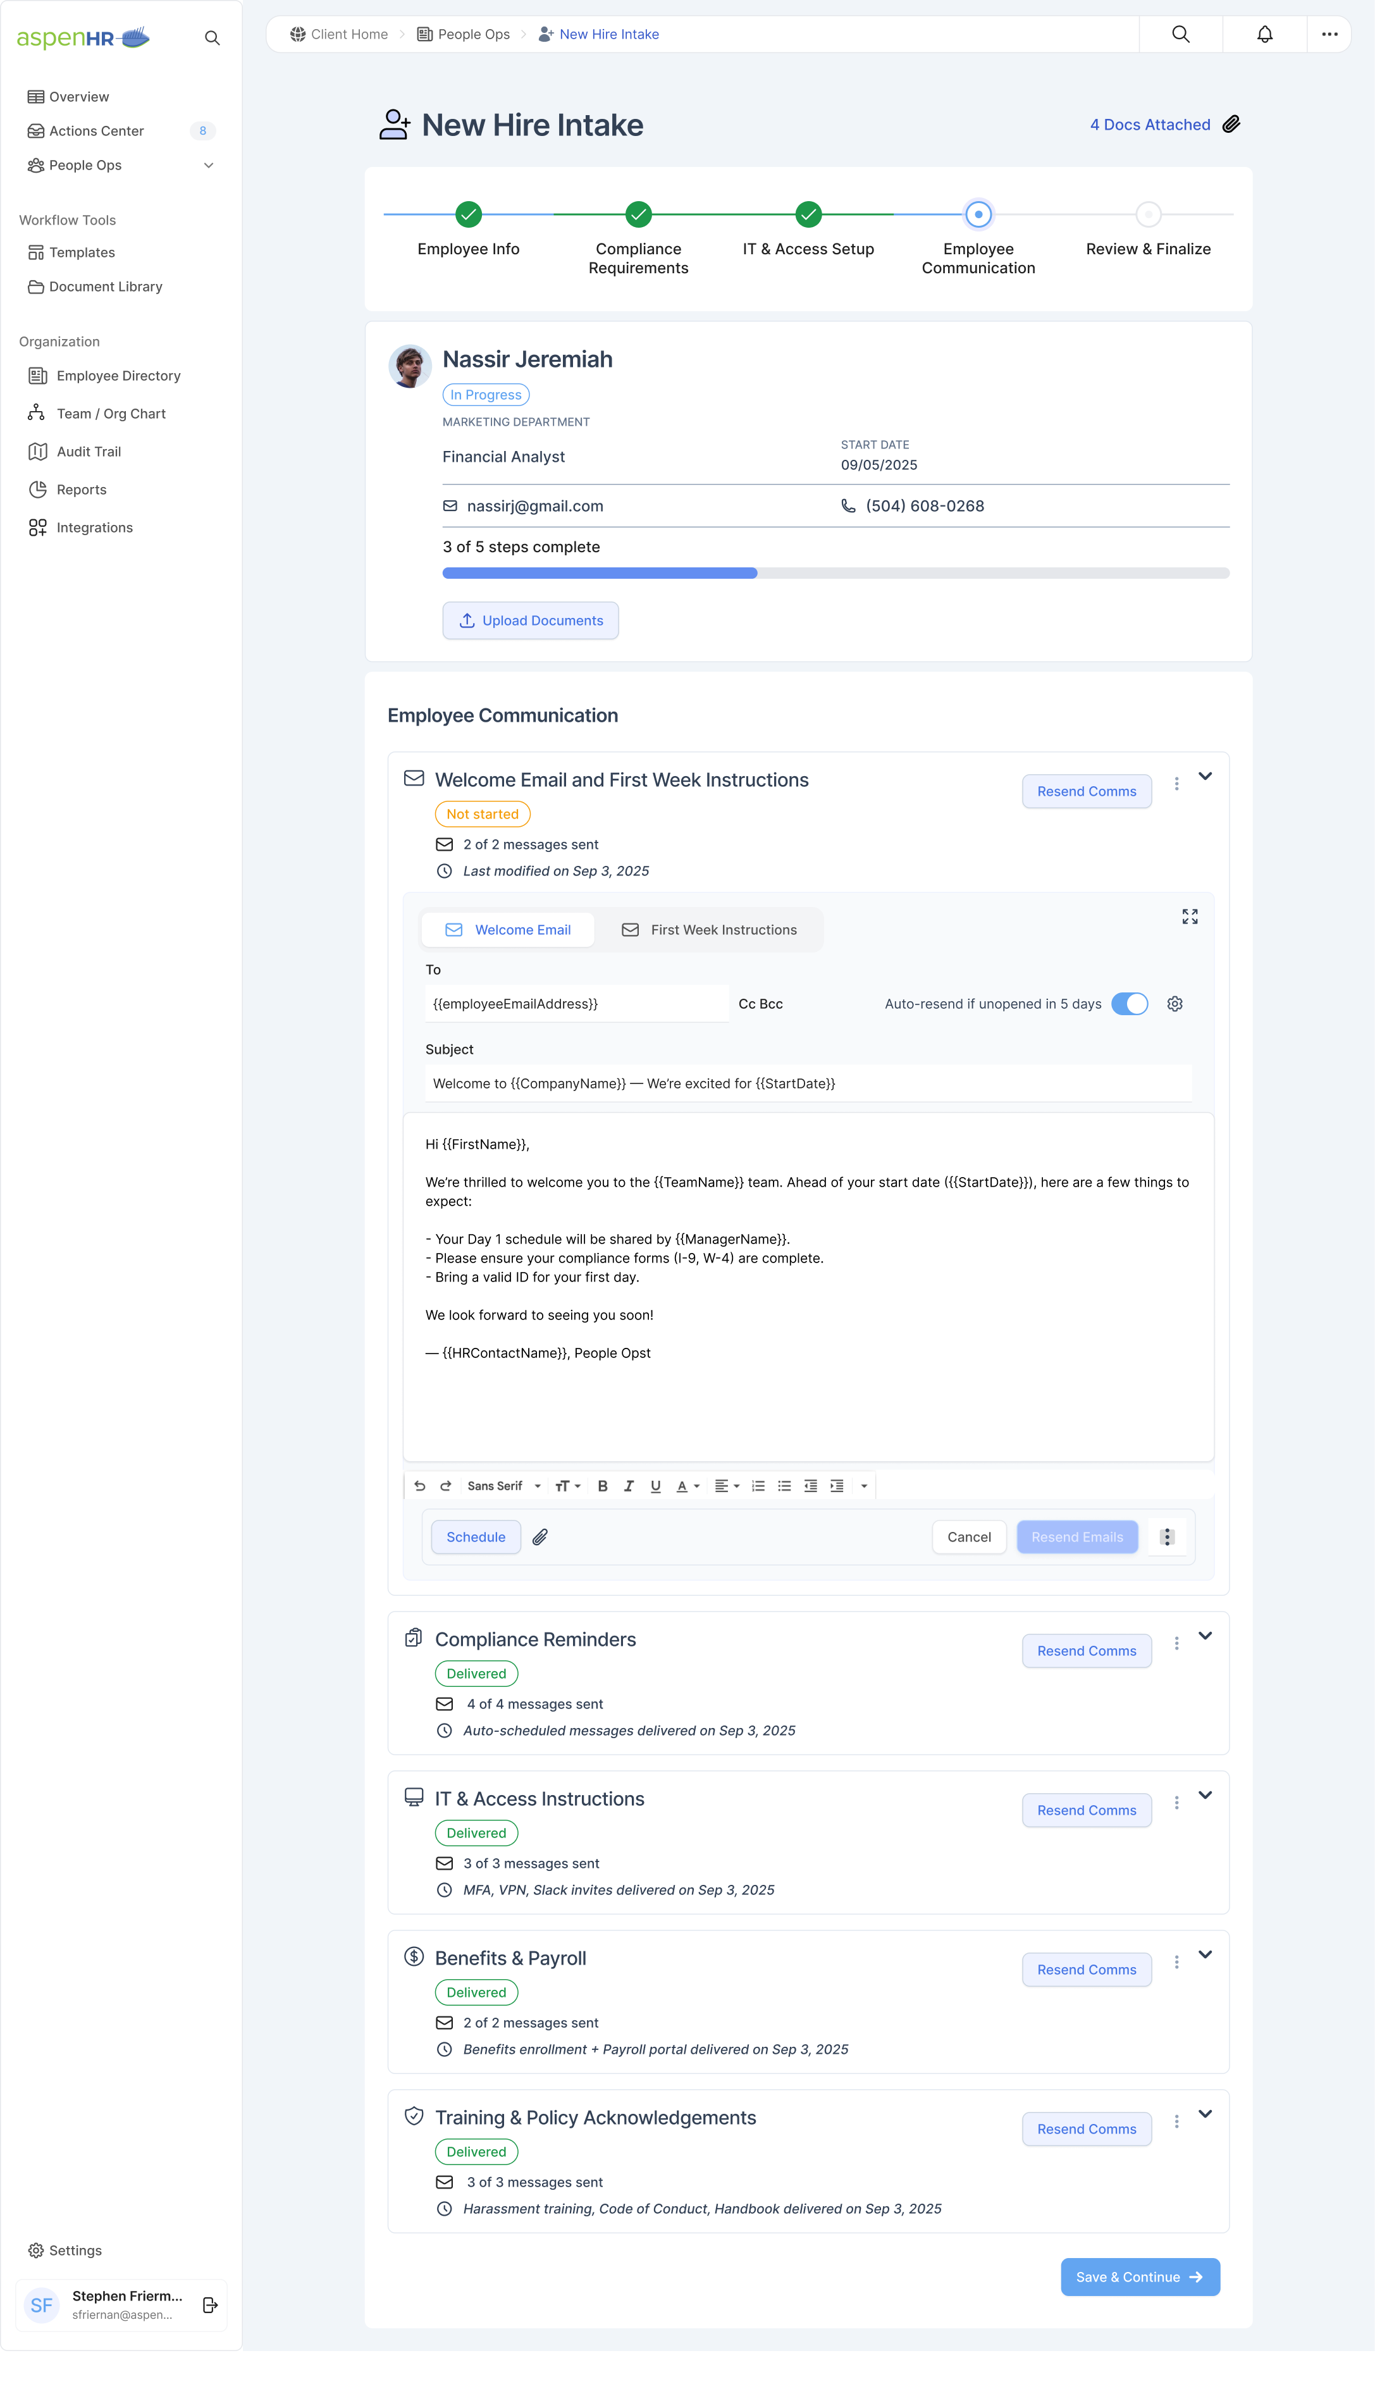Click the attachment paperclip beside Schedule

pyautogui.click(x=540, y=1536)
